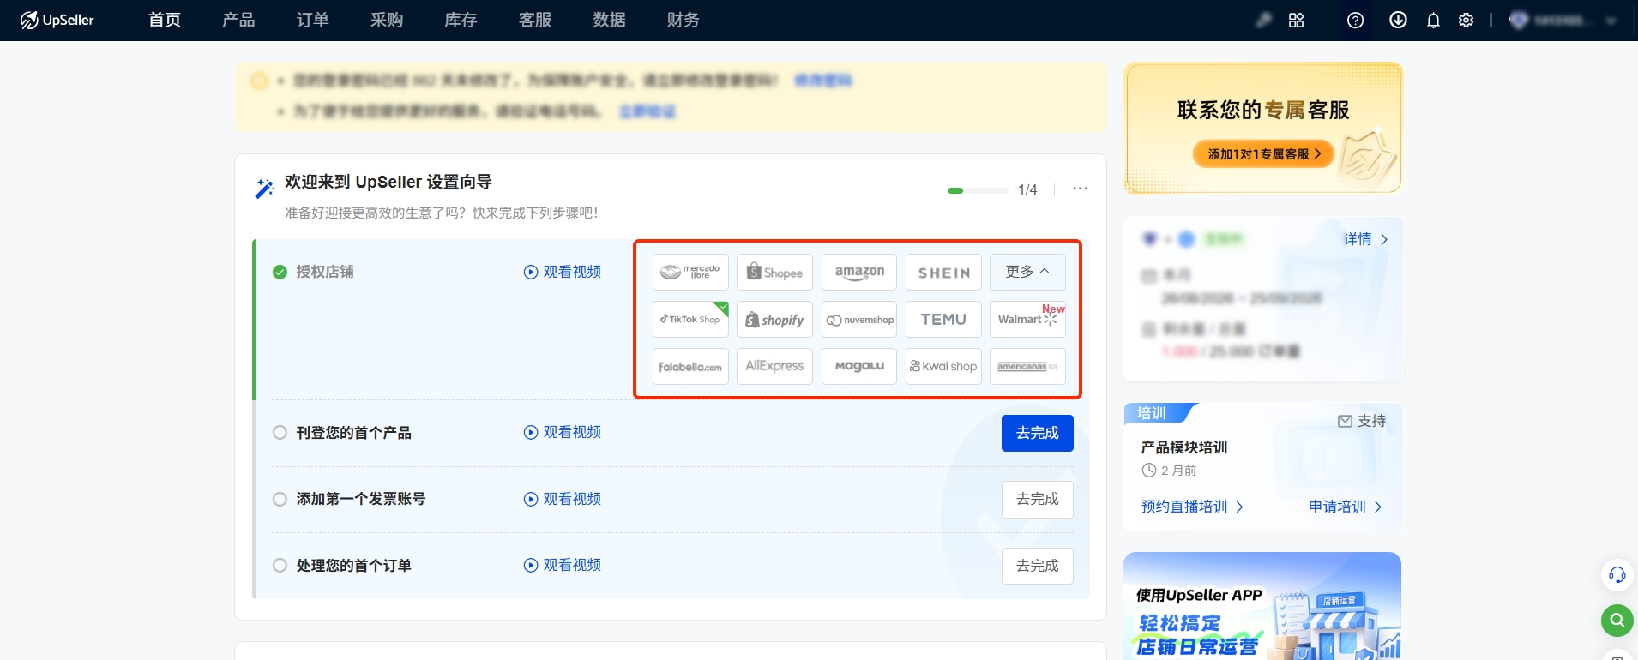Open the UpSeller APP promo banner
The height and width of the screenshot is (660, 1638).
[1262, 606]
